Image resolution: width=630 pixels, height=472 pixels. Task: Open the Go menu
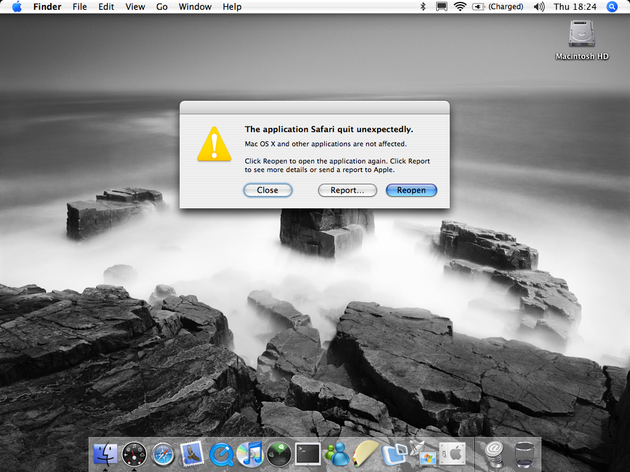(162, 7)
